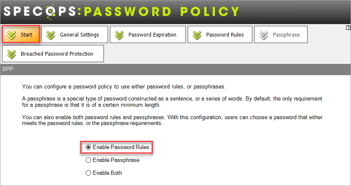Click the chevron icon beside General Settings
The height and width of the screenshot is (186, 351).
[51, 35]
